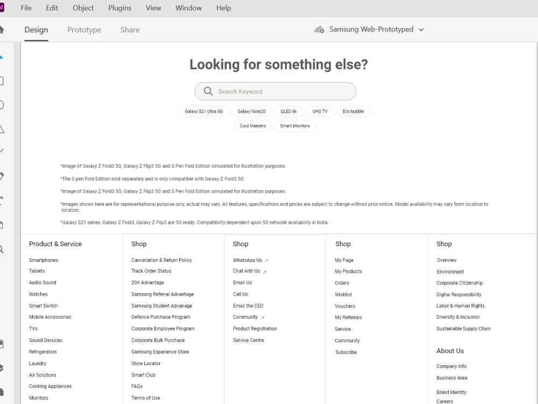This screenshot has width=538, height=404.
Task: Open the Plugins menu
Action: point(120,8)
